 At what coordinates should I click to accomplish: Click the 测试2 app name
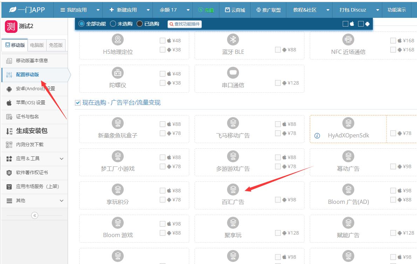pyautogui.click(x=26, y=26)
